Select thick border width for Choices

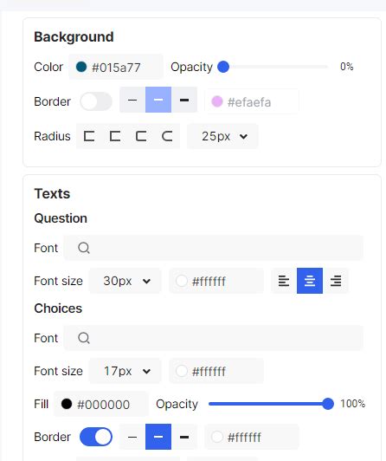click(x=184, y=437)
